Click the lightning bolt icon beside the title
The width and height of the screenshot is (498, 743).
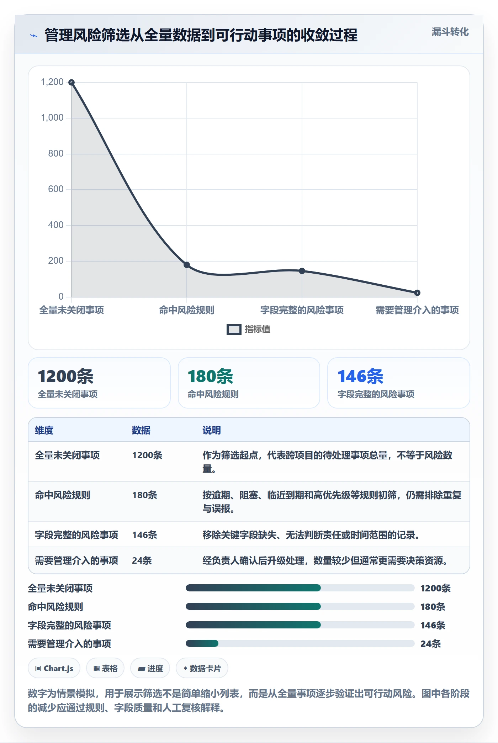pos(34,36)
